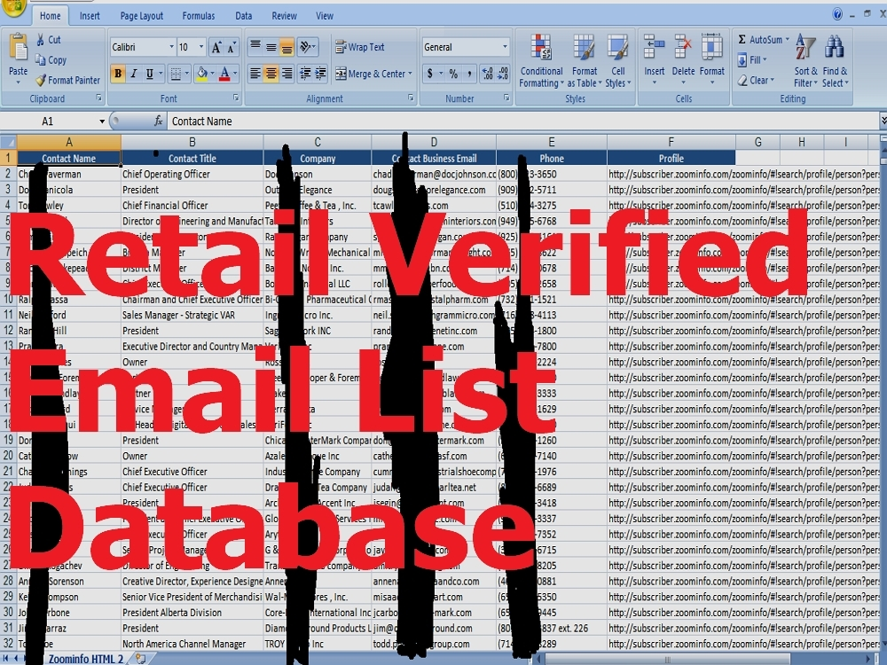Open the Font Color dropdown arrow
The width and height of the screenshot is (887, 665).
235,74
